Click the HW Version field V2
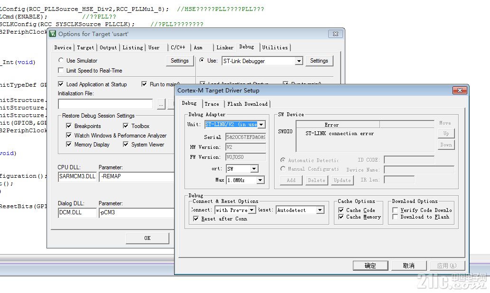Screen dimensions: 490x293 pos(246,147)
